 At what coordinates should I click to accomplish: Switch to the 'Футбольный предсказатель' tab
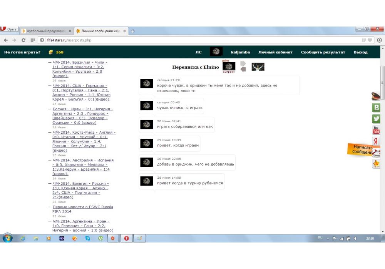click(44, 31)
